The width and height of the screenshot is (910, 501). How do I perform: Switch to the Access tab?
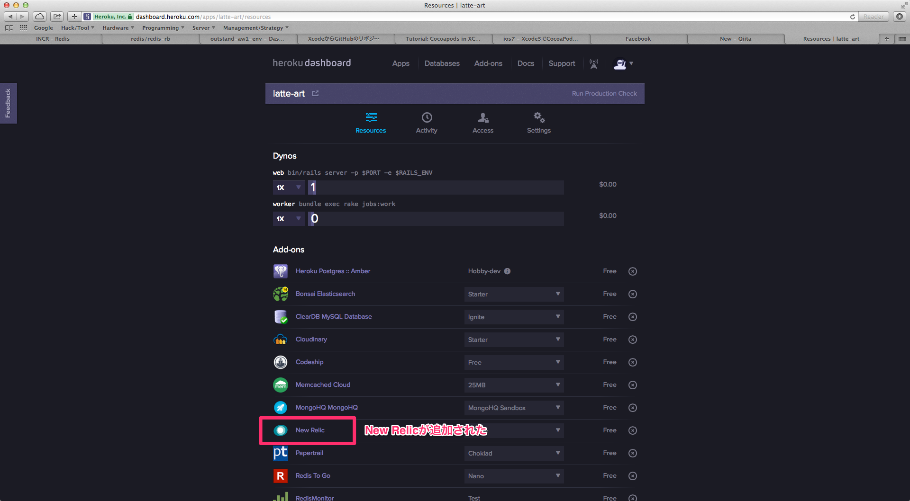tap(483, 123)
